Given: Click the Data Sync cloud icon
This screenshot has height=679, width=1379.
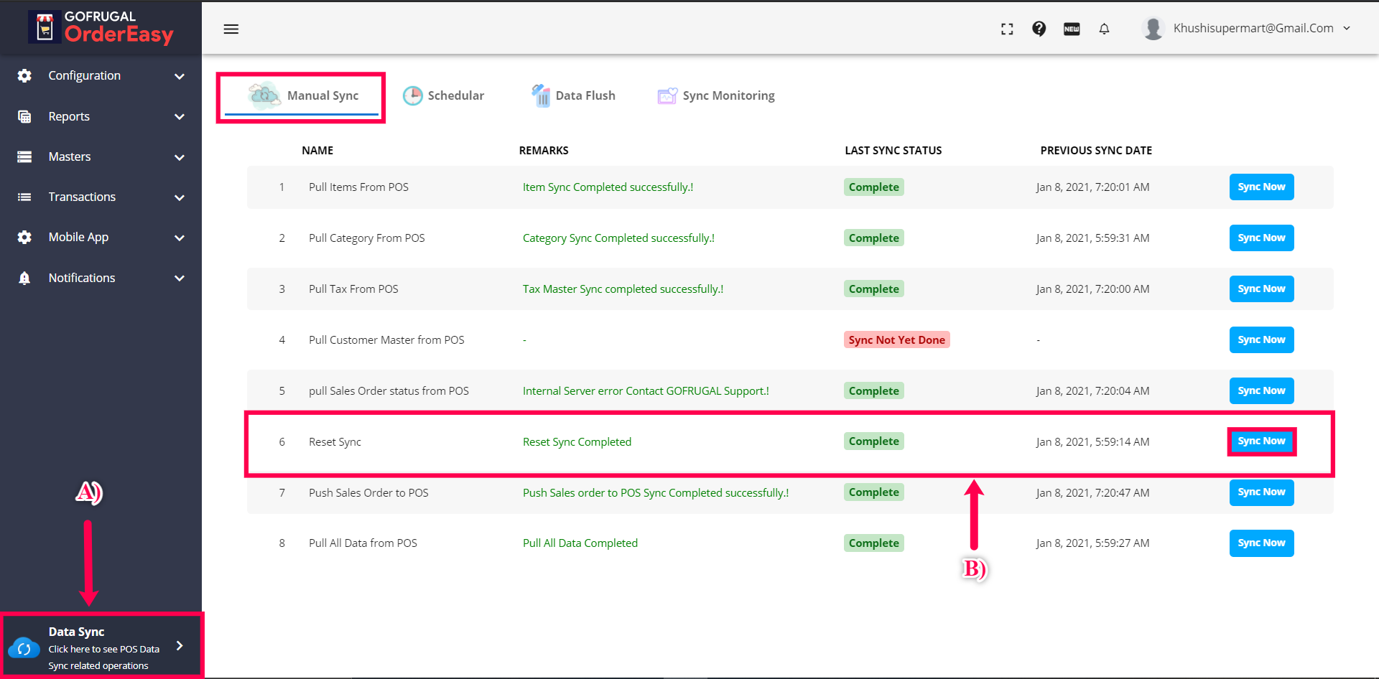Looking at the screenshot, I should [24, 648].
